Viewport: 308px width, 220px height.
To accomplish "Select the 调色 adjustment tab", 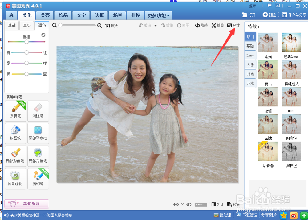I will [x=42, y=26].
